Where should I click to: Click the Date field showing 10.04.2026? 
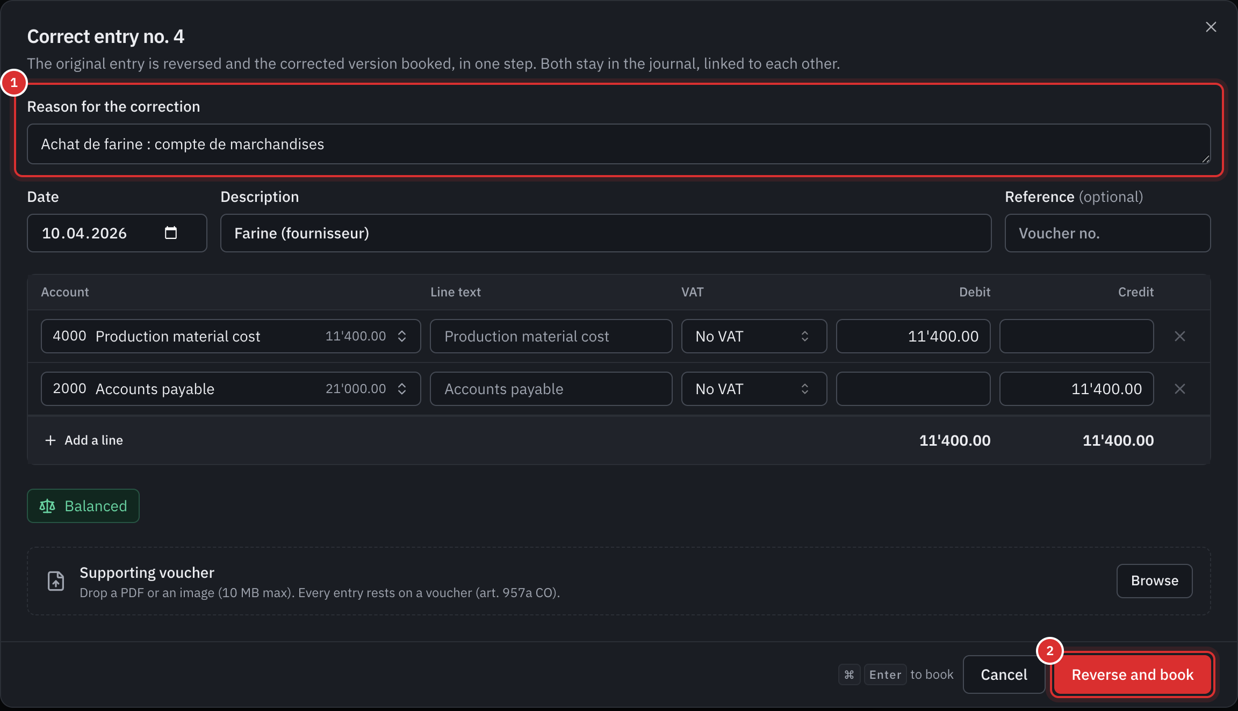(117, 233)
